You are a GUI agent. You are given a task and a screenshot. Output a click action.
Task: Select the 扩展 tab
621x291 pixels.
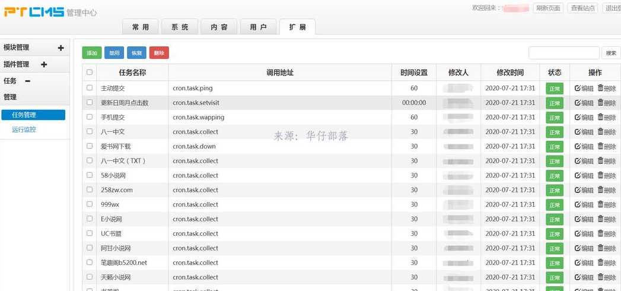(297, 27)
